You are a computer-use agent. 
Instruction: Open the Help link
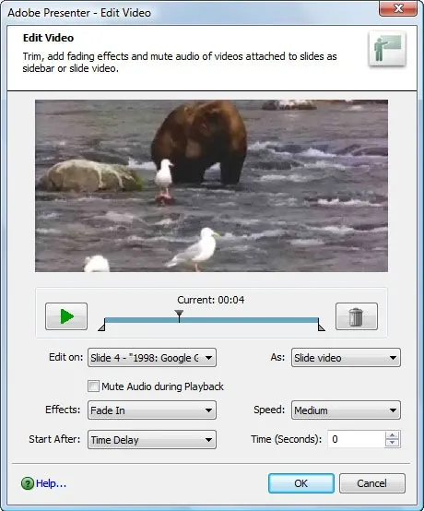pyautogui.click(x=51, y=483)
